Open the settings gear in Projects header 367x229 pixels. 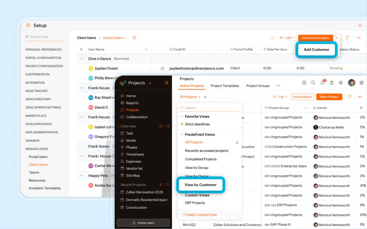click(x=341, y=83)
